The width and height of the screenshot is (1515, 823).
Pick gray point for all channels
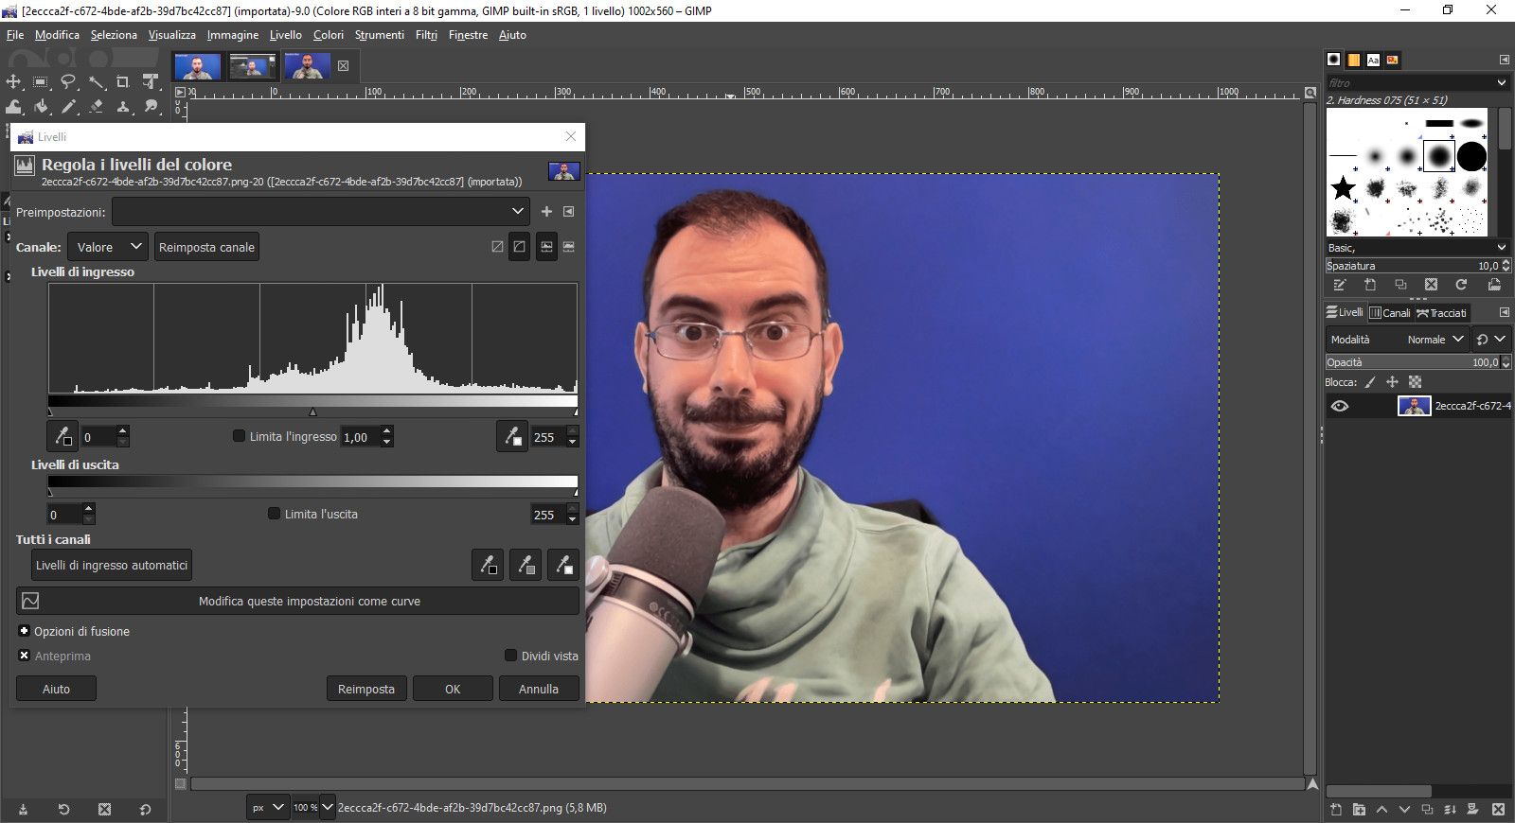pos(526,565)
